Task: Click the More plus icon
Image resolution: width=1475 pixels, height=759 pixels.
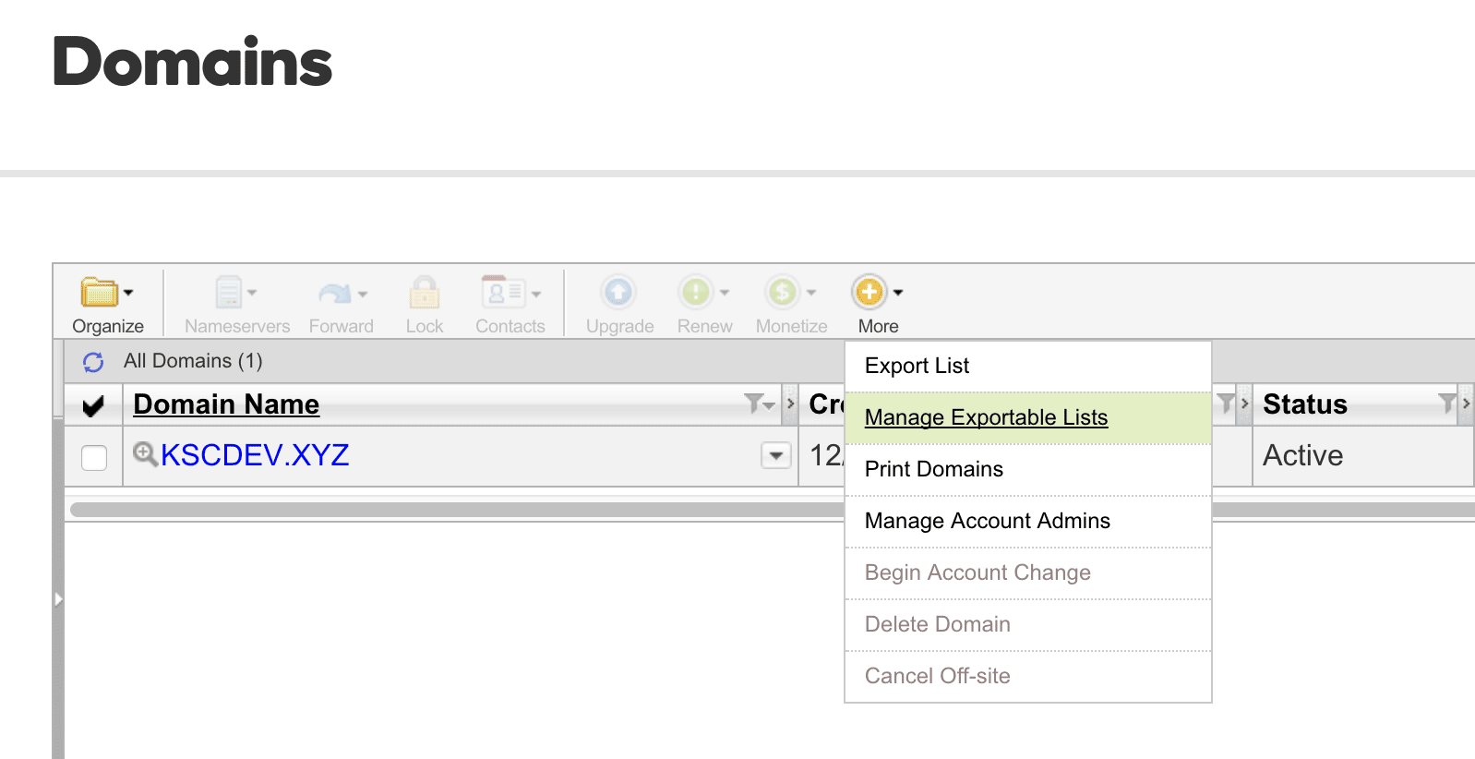Action: pos(869,292)
